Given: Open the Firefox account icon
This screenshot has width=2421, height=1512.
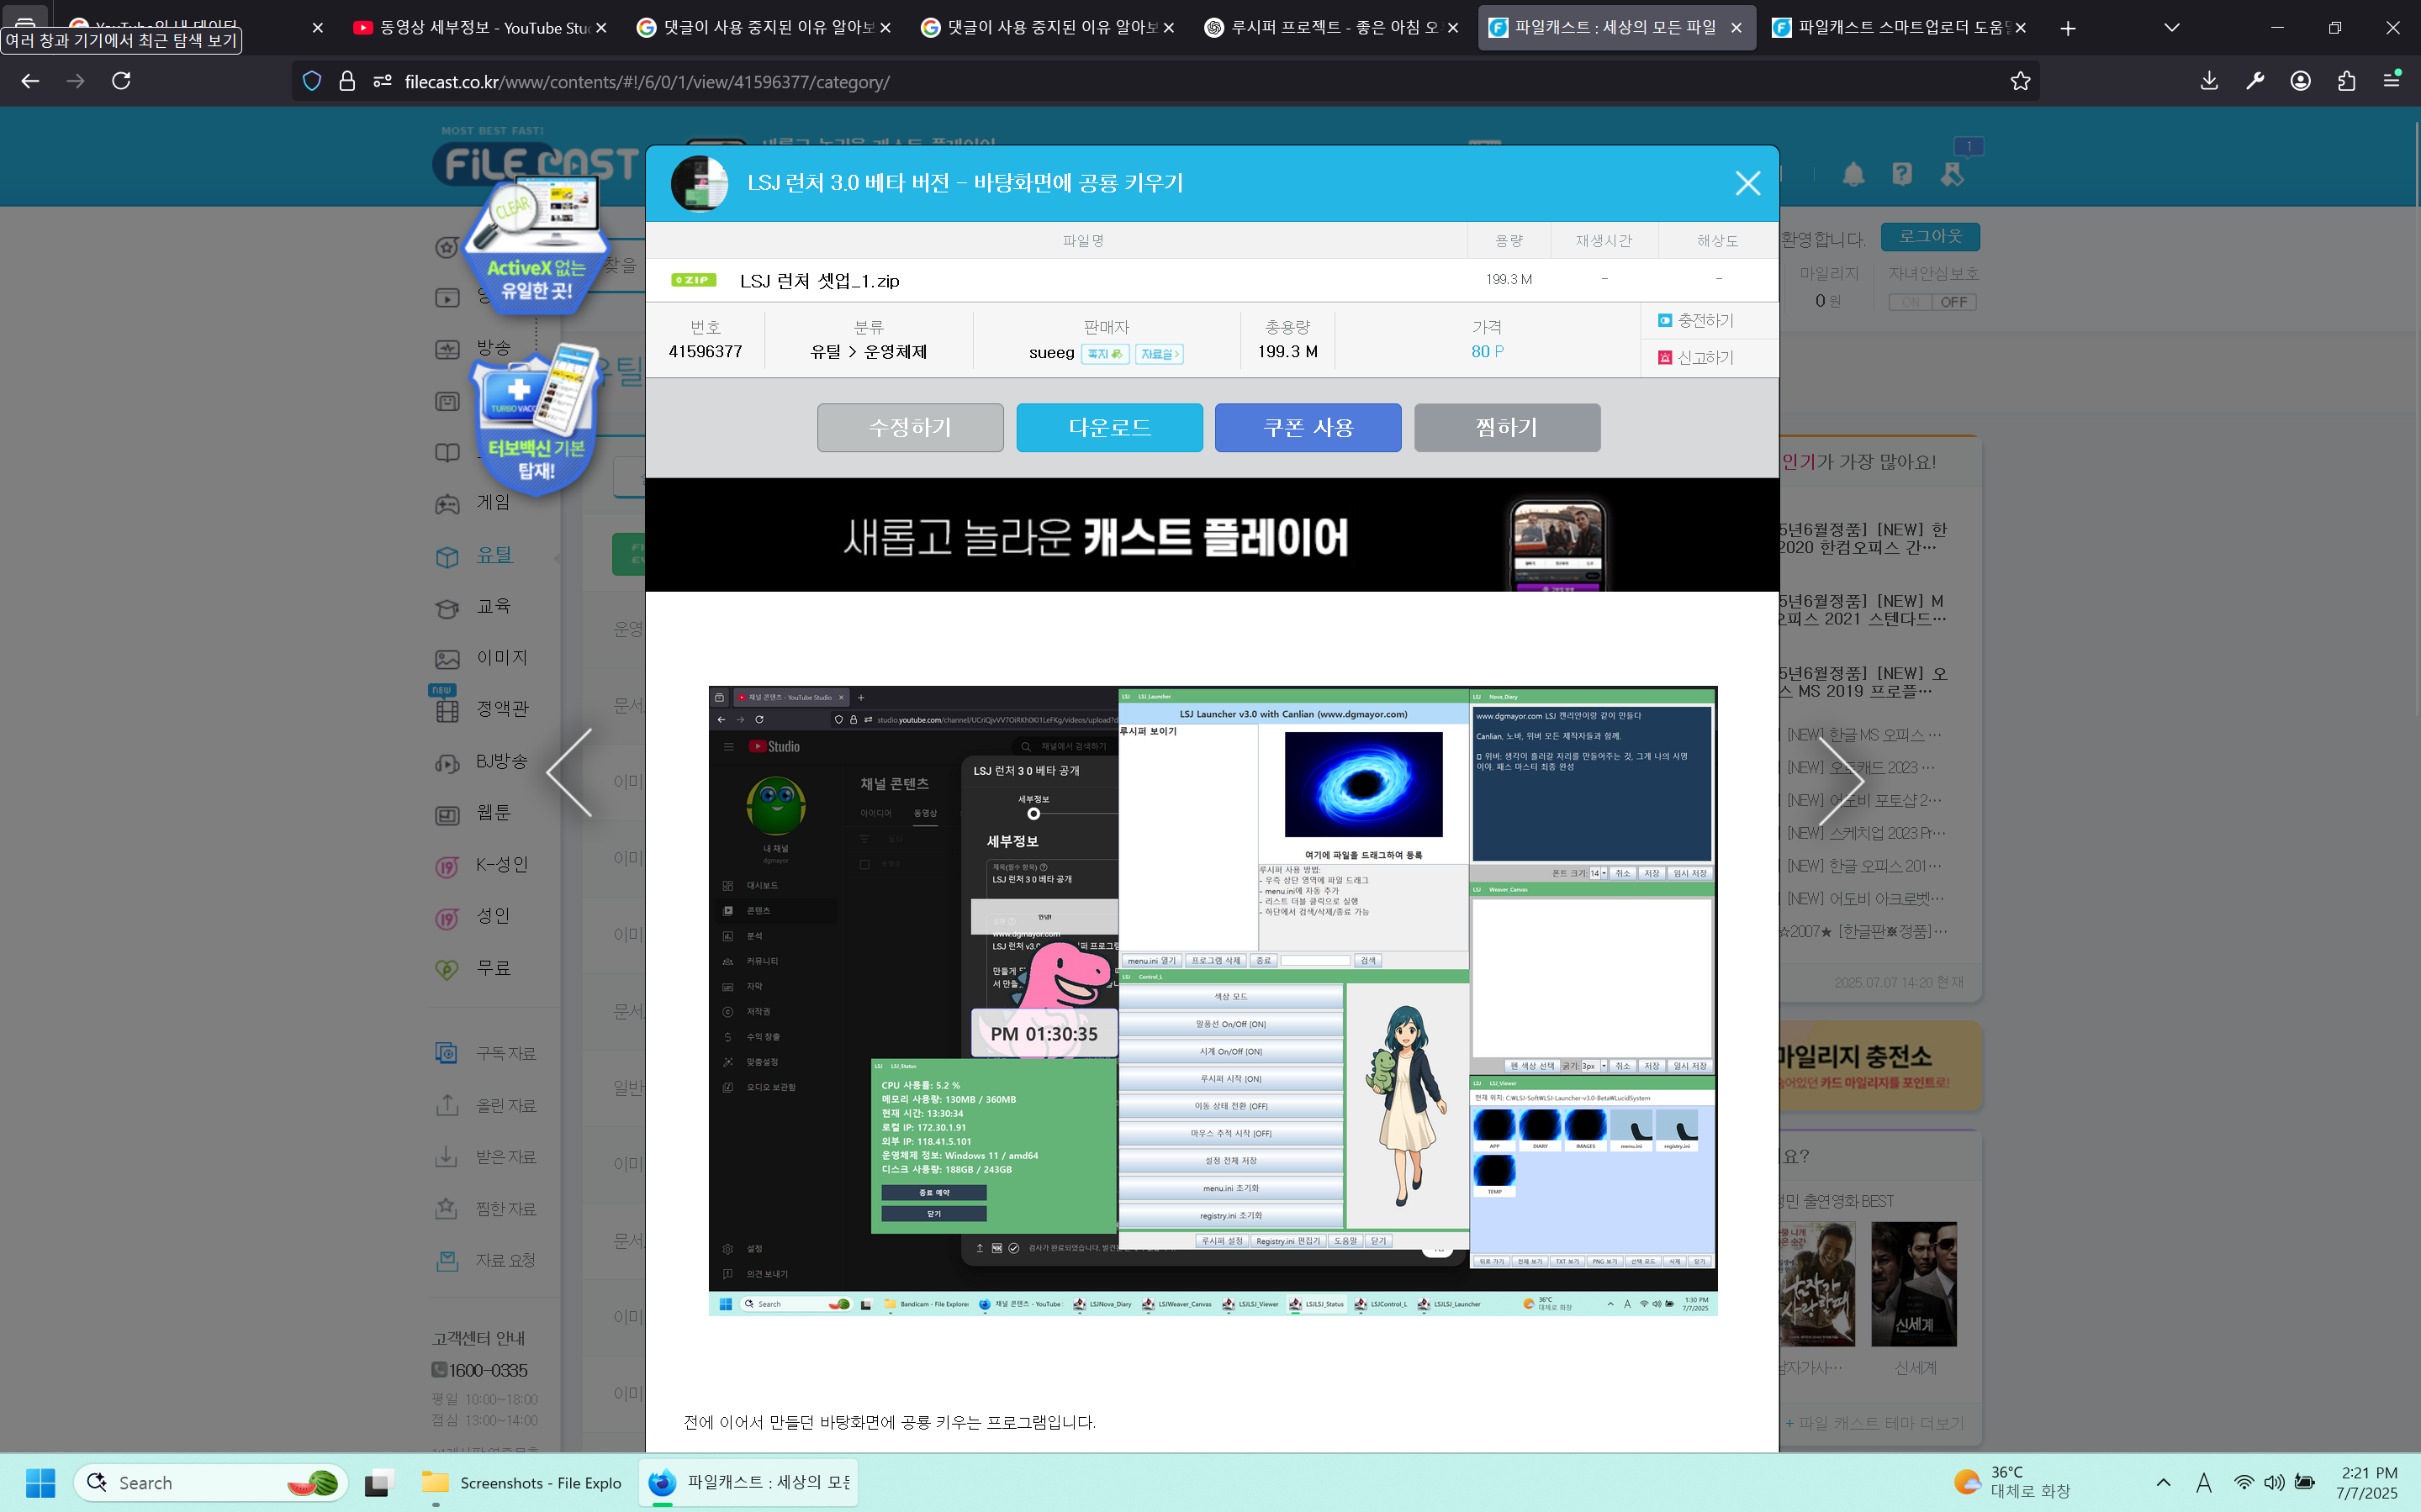Looking at the screenshot, I should 2300,81.
